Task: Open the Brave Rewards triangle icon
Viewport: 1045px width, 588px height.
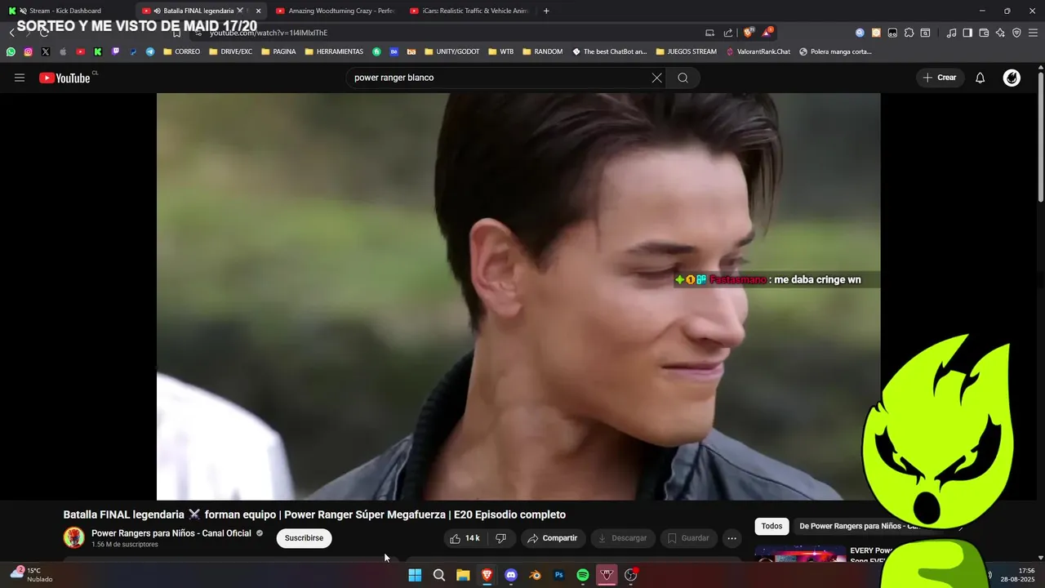Action: pyautogui.click(x=767, y=33)
